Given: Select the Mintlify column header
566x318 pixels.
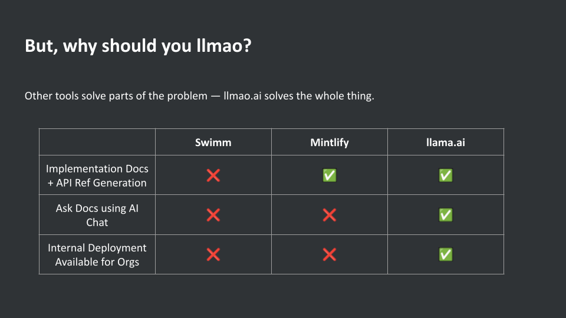Looking at the screenshot, I should pyautogui.click(x=330, y=142).
